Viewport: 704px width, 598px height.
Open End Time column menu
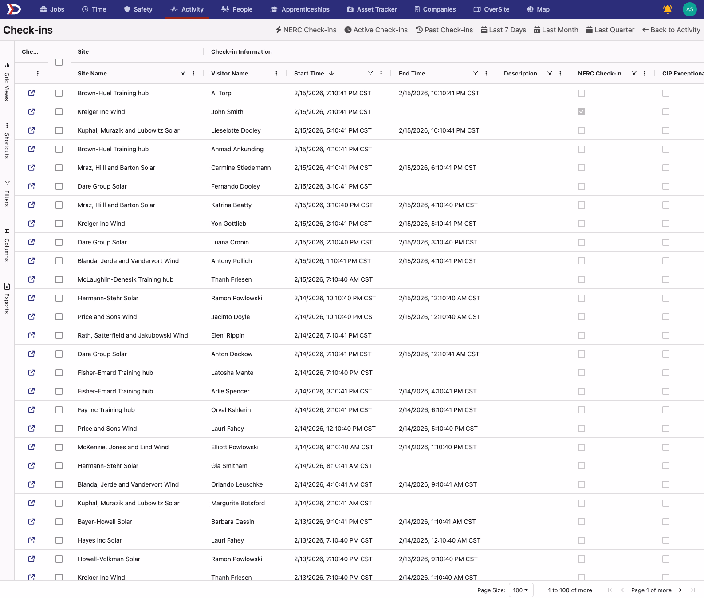pos(486,73)
